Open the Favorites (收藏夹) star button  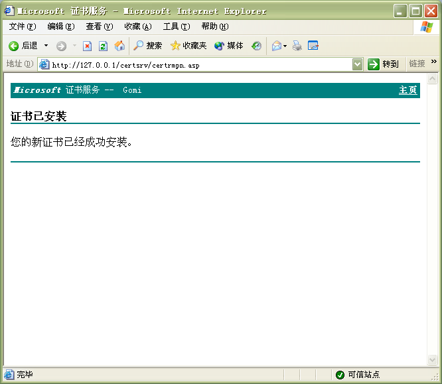[x=188, y=46]
